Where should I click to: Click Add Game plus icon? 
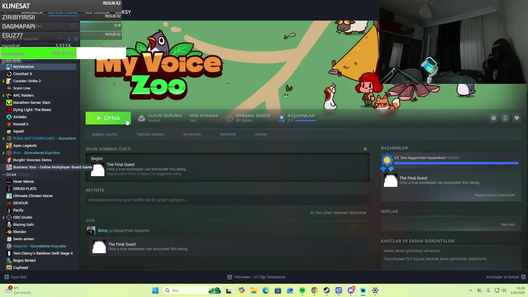tap(6, 277)
